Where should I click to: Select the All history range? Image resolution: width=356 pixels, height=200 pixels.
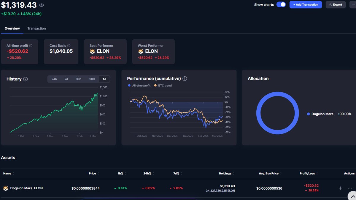pyautogui.click(x=104, y=79)
